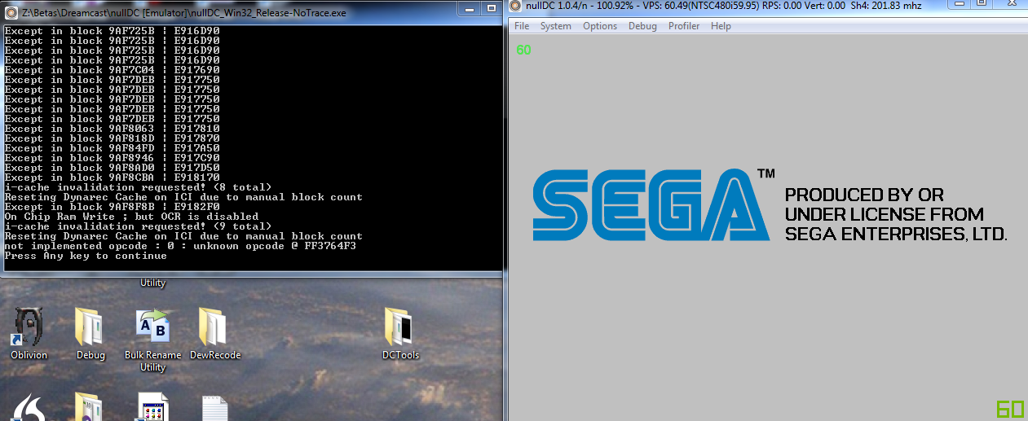Select the Oblivion desktop shortcut

pos(29,334)
